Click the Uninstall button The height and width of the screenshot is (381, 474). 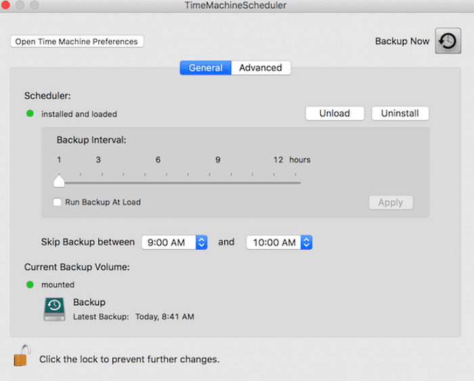(x=400, y=114)
